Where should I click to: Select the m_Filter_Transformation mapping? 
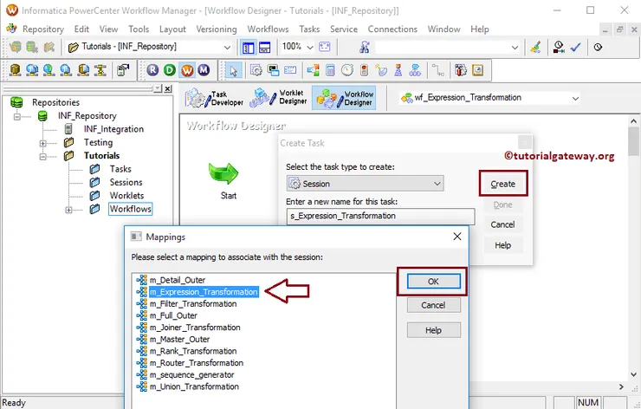point(193,304)
